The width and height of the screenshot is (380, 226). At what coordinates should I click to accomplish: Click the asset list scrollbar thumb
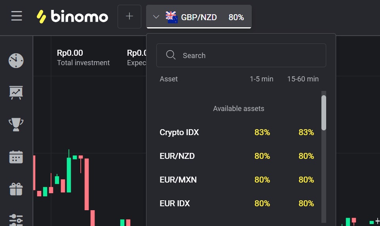[324, 113]
